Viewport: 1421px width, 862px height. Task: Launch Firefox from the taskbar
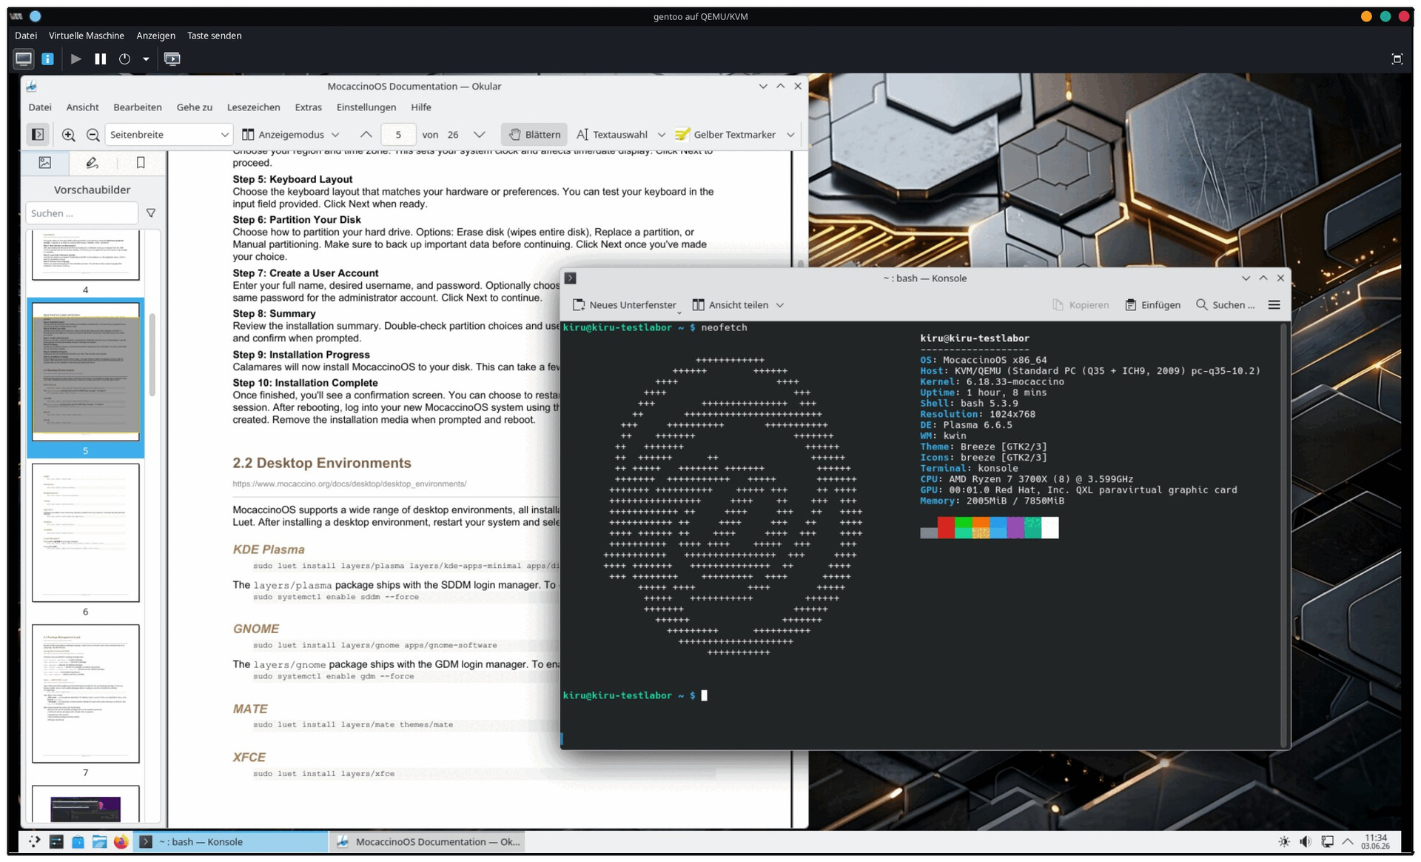121,842
